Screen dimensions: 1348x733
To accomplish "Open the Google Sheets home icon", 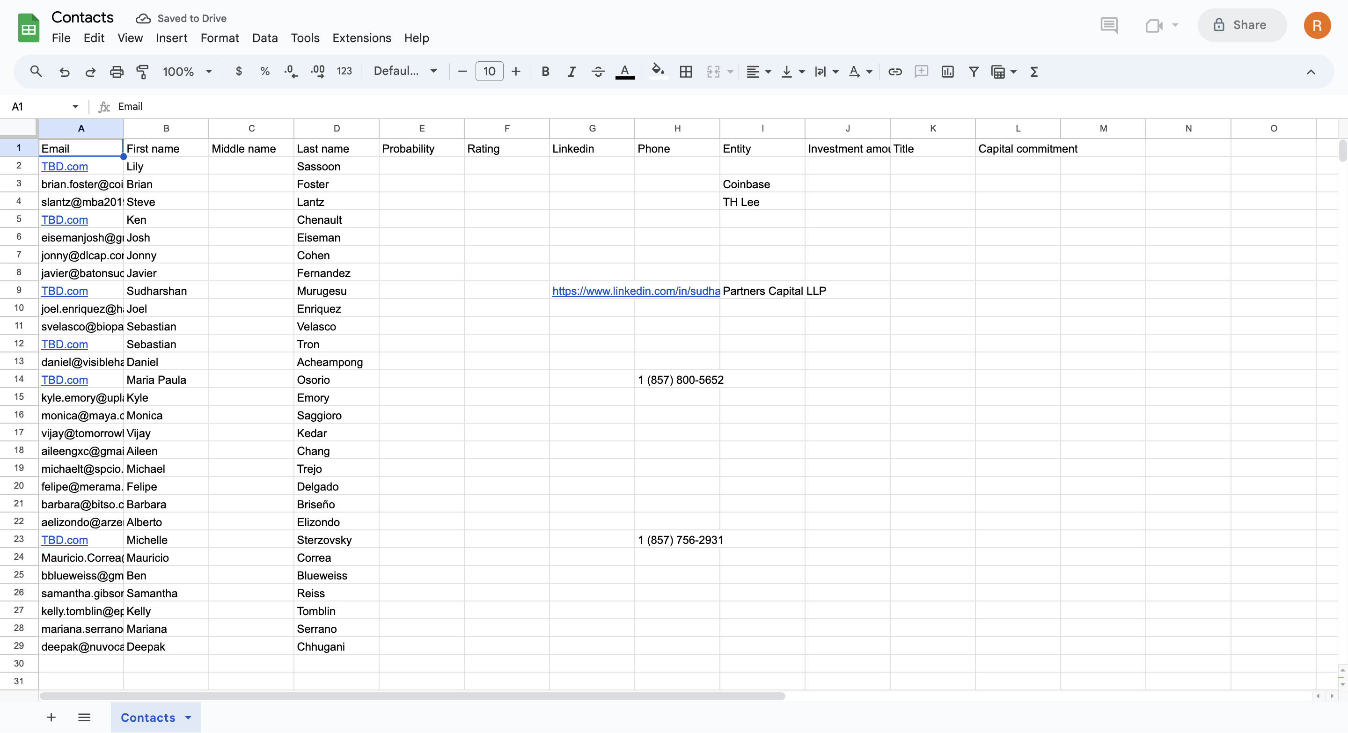I will click(29, 28).
